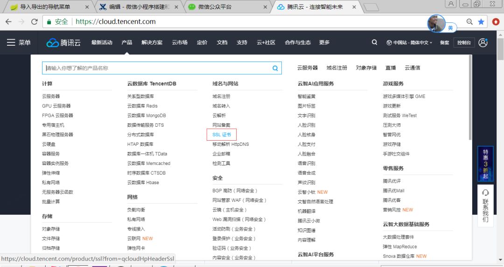Click the red extension icon

coord(496,21)
